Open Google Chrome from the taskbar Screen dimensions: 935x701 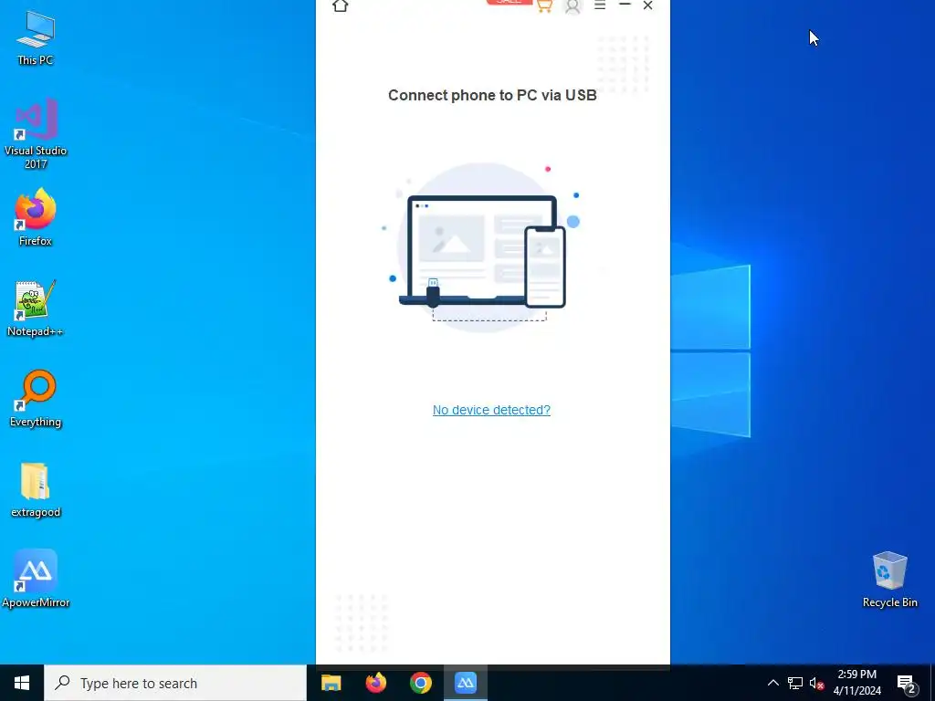[420, 683]
